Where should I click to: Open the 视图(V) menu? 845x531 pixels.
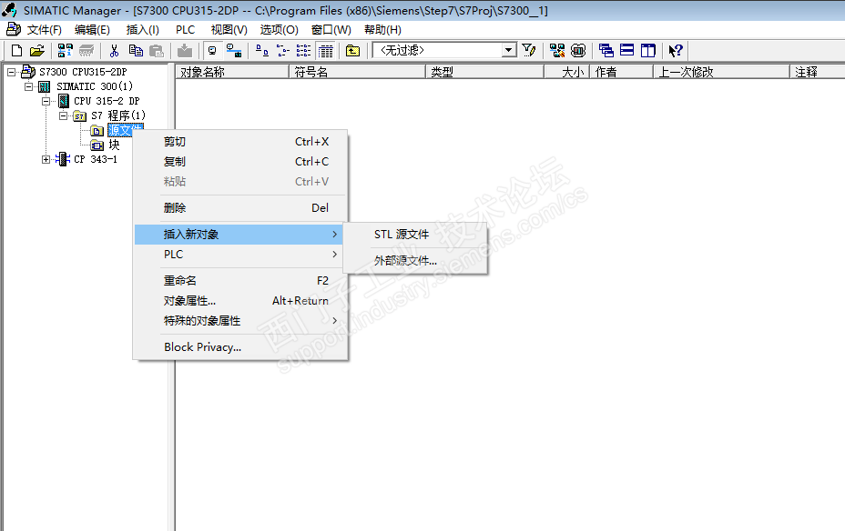229,30
